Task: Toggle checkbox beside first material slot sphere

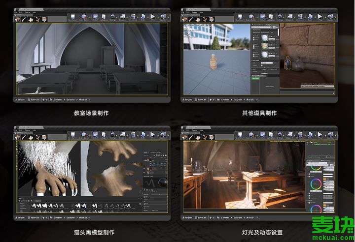Action: [254, 39]
